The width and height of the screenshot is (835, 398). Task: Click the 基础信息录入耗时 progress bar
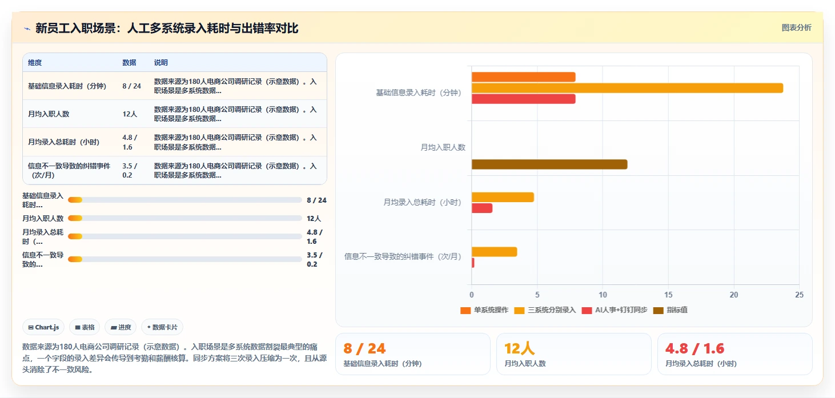[x=184, y=200]
